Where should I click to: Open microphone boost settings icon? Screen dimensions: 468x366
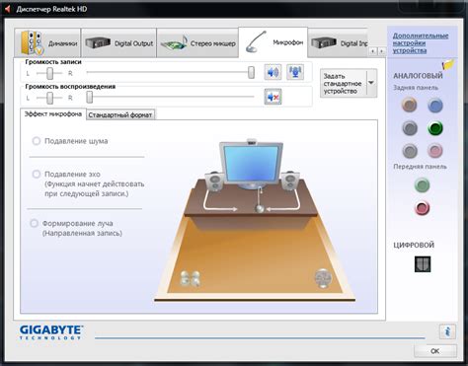pyautogui.click(x=295, y=72)
